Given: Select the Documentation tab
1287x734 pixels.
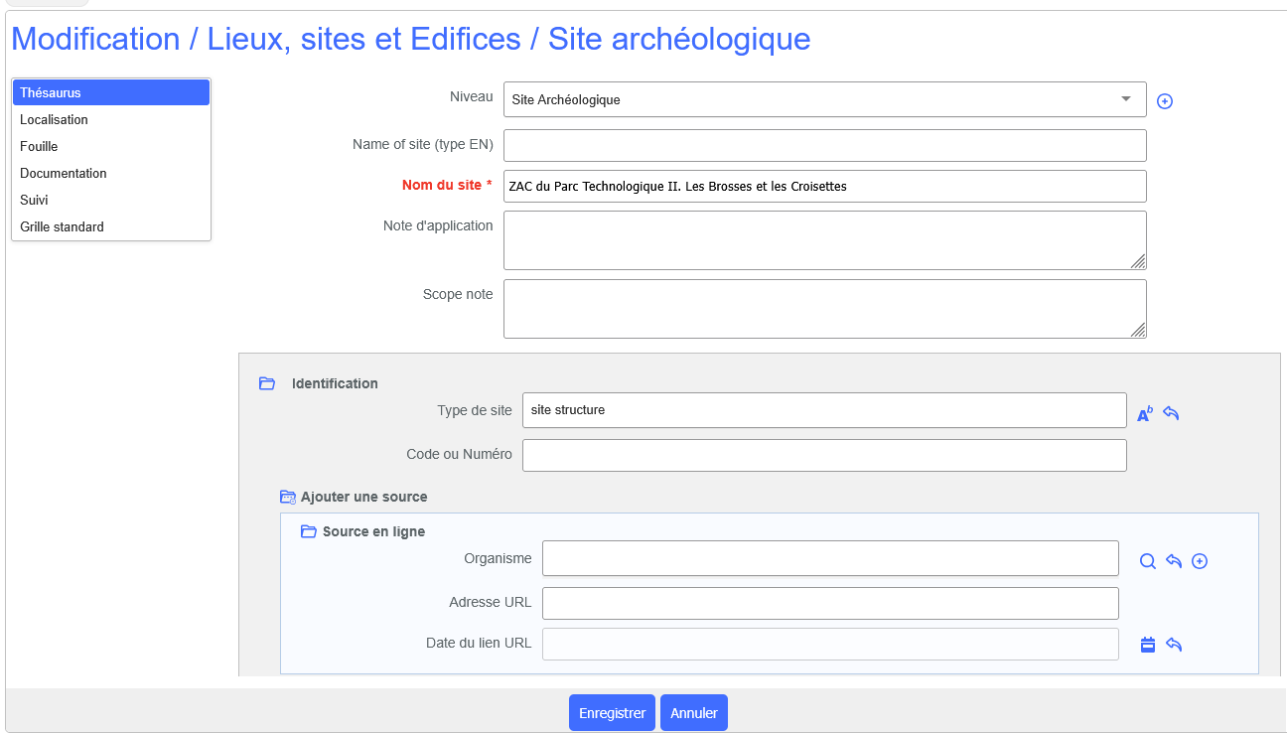Looking at the screenshot, I should (x=63, y=173).
